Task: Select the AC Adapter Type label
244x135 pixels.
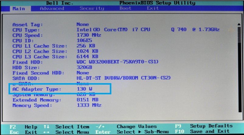Action: coord(37,89)
